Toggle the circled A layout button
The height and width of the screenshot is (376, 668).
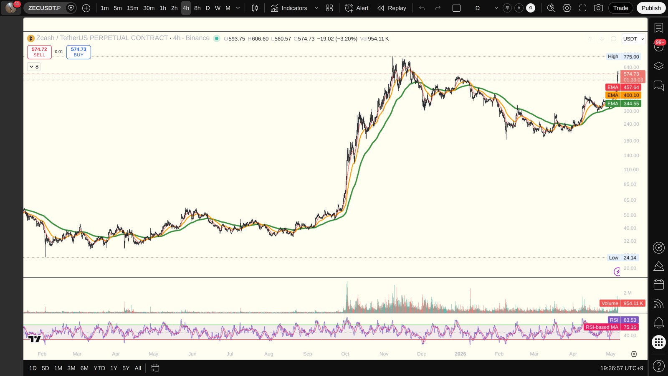click(519, 8)
